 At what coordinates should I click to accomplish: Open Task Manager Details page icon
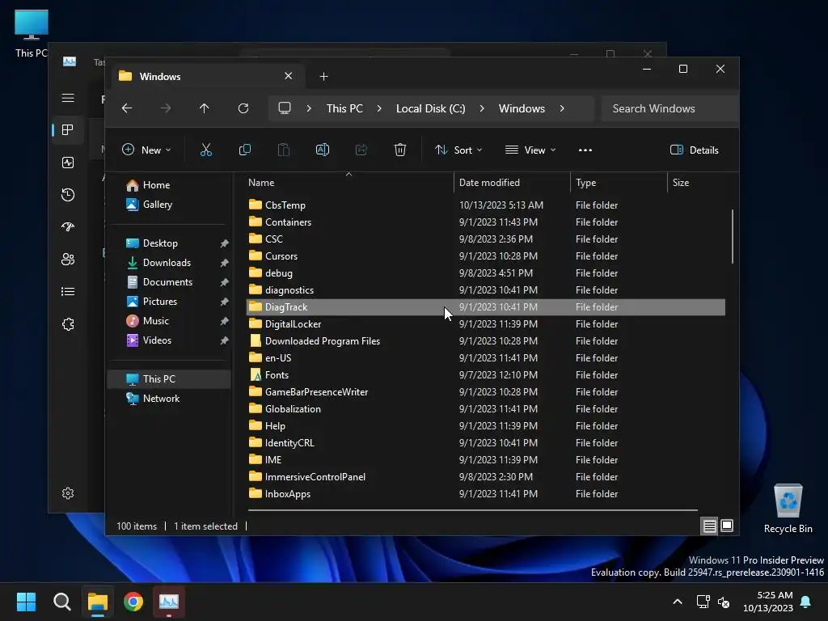(68, 291)
